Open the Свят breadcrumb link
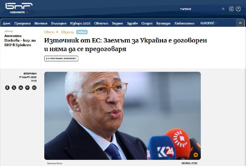The width and height of the screenshot is (246, 166). click(49, 32)
